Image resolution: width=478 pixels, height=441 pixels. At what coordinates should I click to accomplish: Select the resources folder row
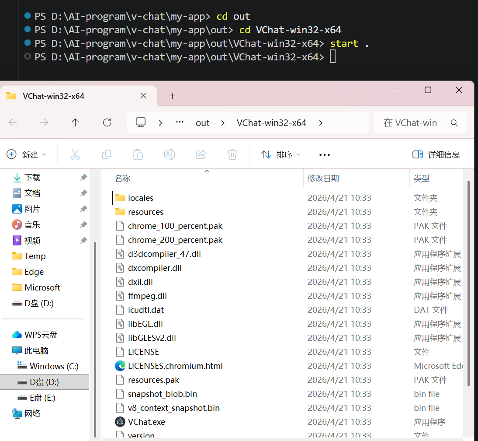[x=287, y=212]
